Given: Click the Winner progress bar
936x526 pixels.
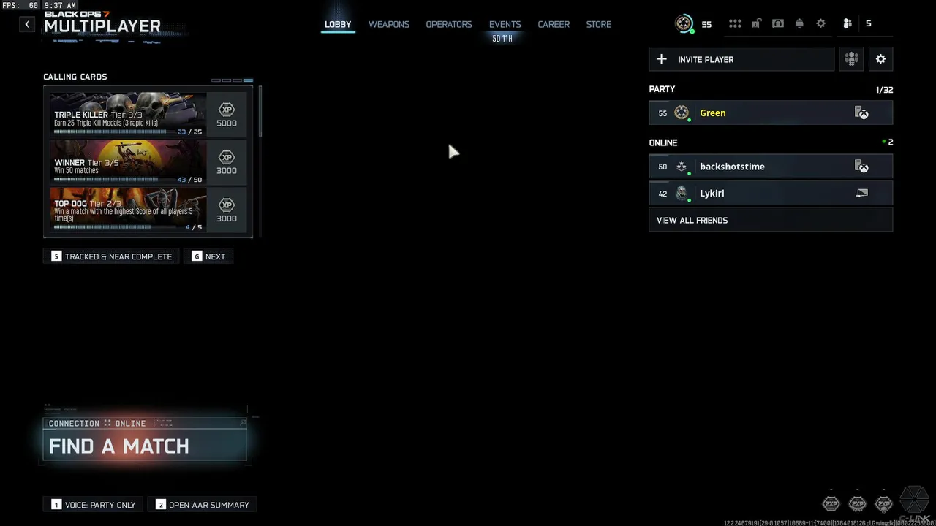Looking at the screenshot, I should tap(114, 179).
